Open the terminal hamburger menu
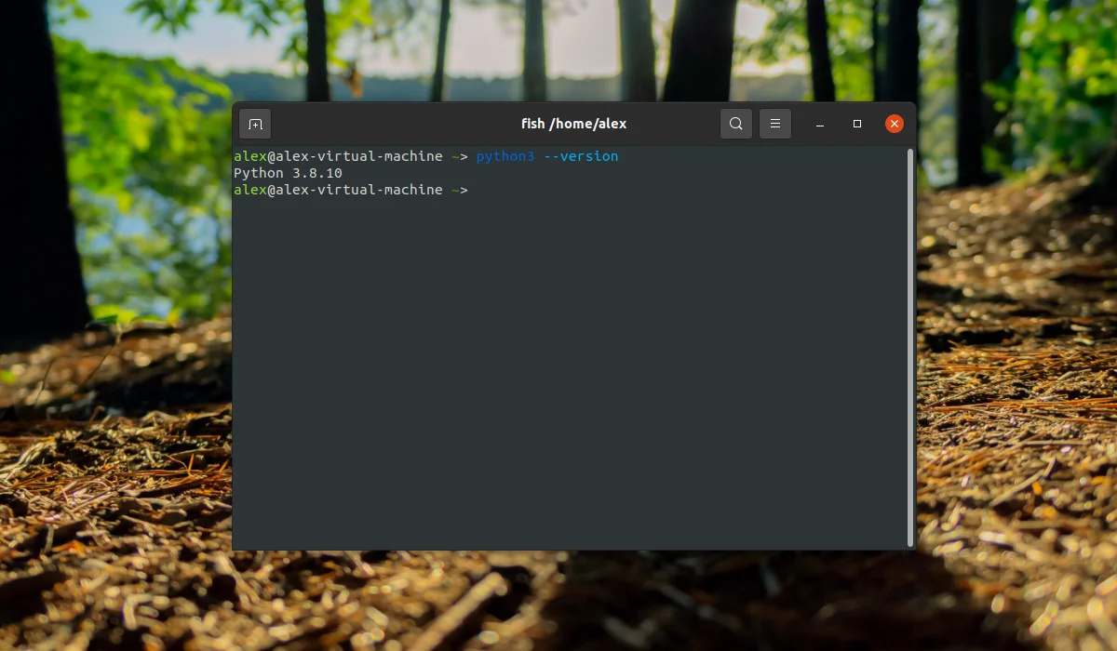 tap(775, 124)
